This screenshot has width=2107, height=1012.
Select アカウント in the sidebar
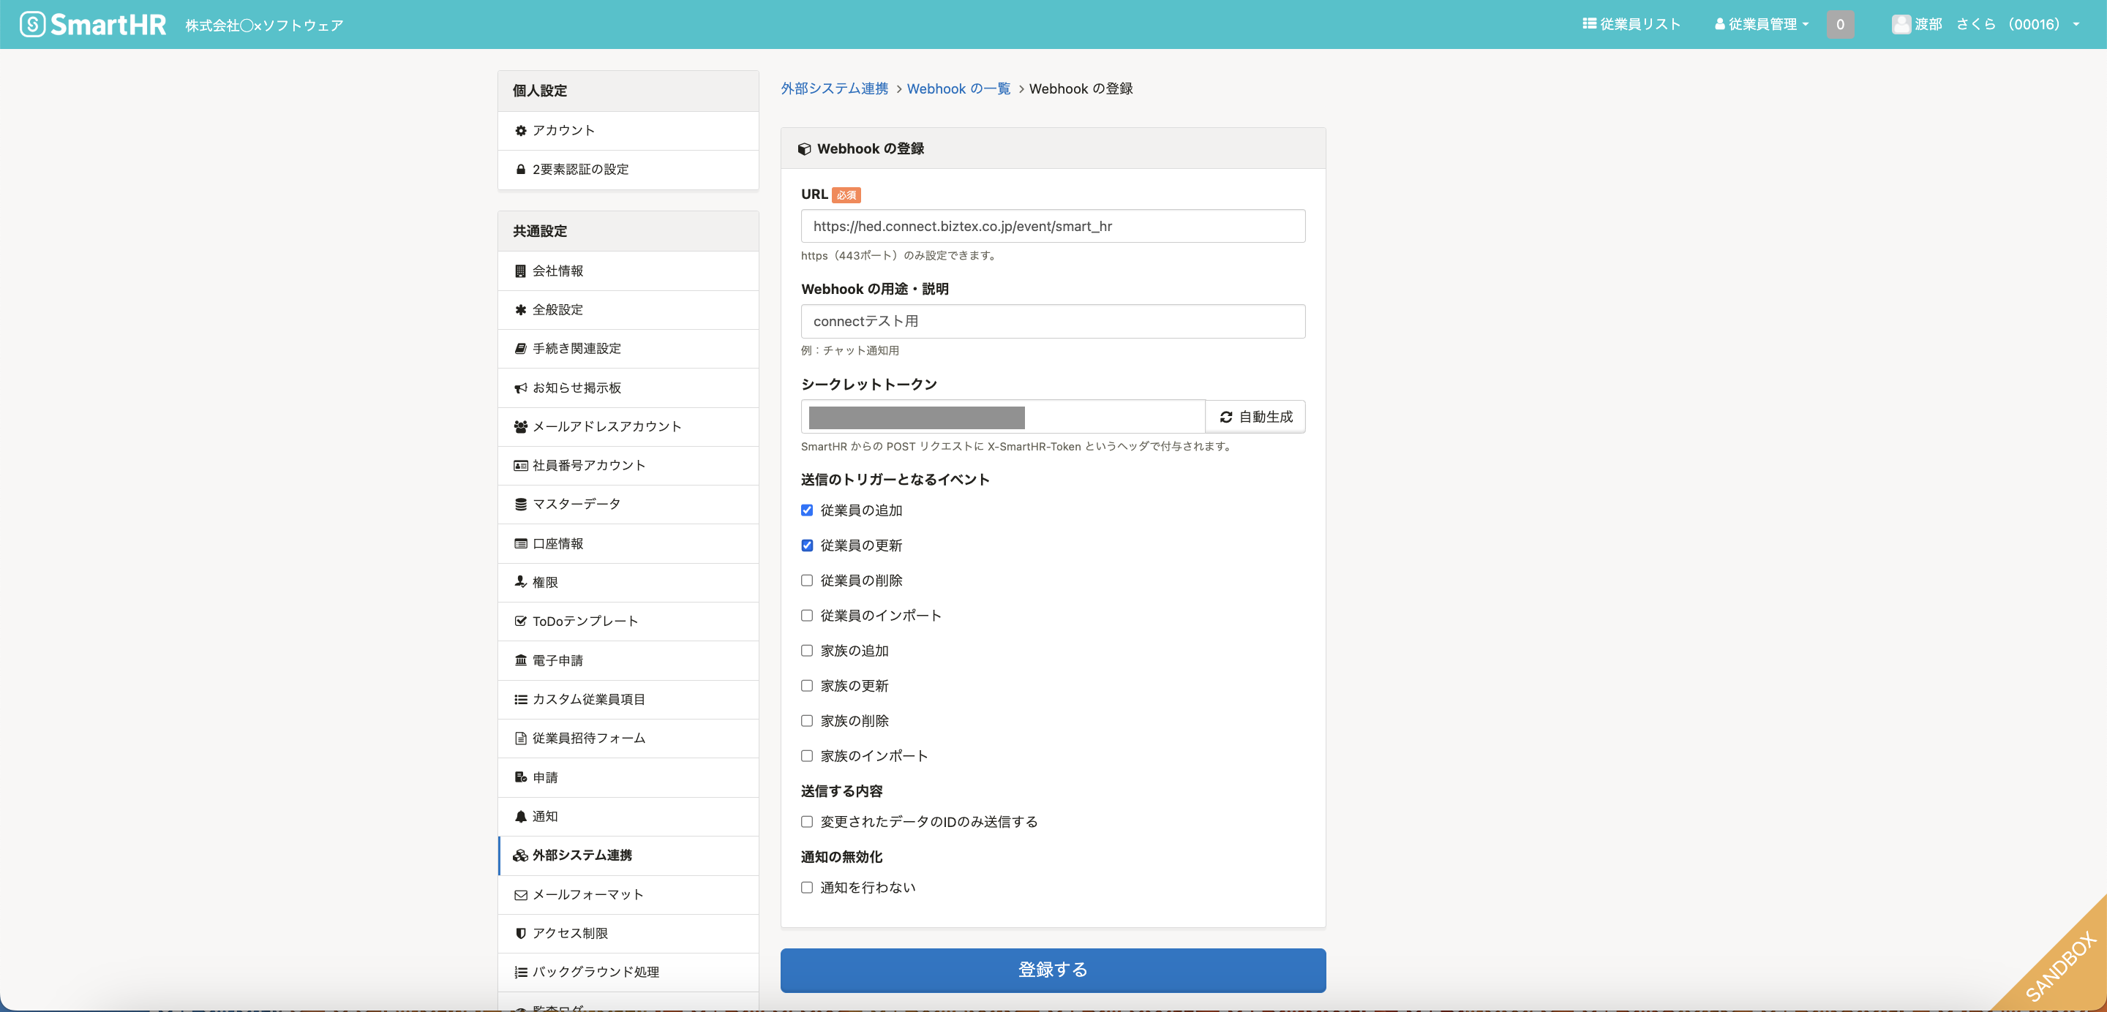tap(628, 131)
